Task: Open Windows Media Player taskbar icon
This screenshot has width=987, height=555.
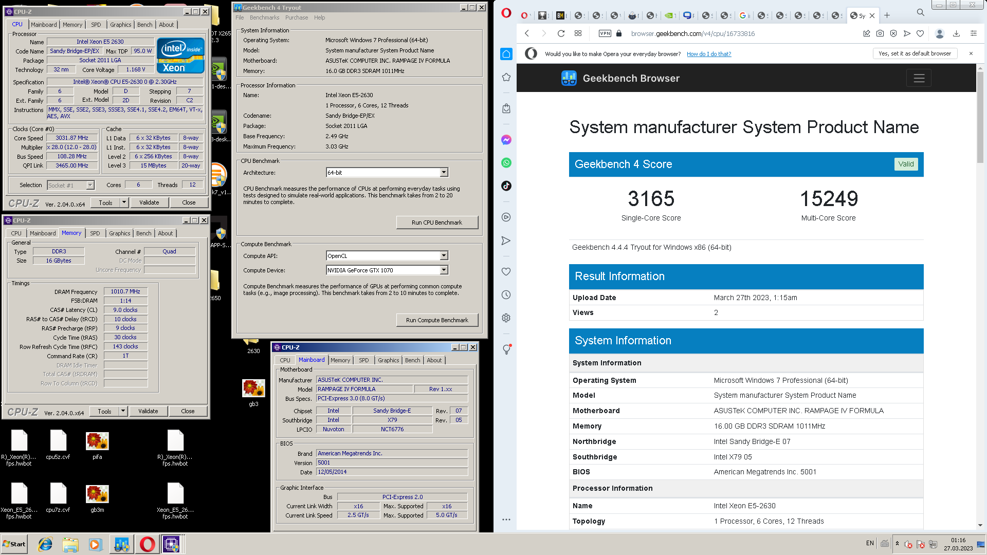Action: 96,544
